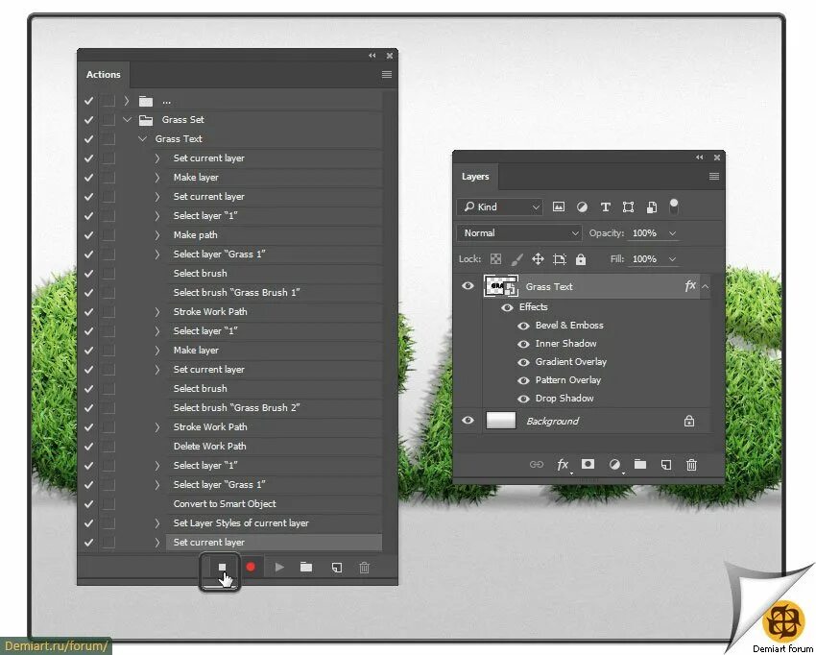Create a new layer icon in Layers
The image size is (816, 655).
665,465
